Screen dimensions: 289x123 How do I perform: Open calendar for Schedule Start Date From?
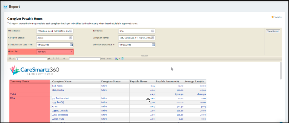coord(71,45)
